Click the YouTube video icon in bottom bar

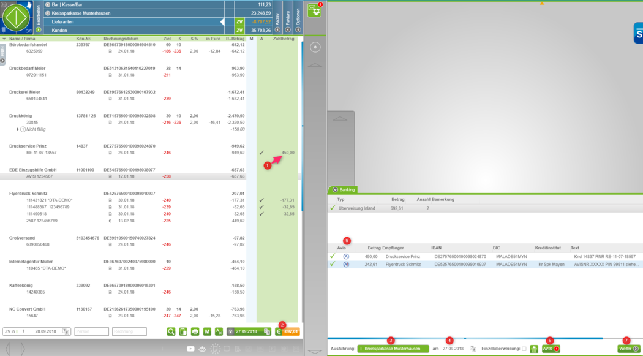tap(190, 349)
